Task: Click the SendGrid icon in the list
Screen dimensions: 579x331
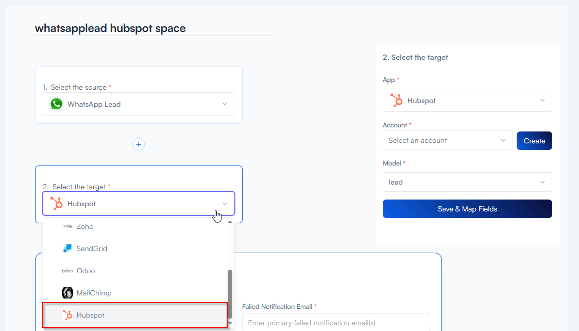Action: pos(67,249)
